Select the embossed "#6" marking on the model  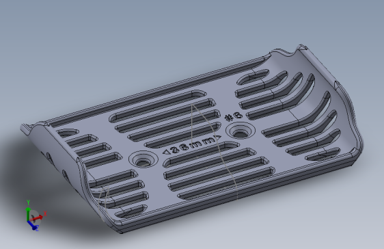234,117
